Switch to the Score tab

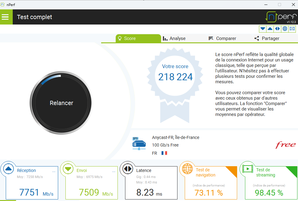[138, 38]
